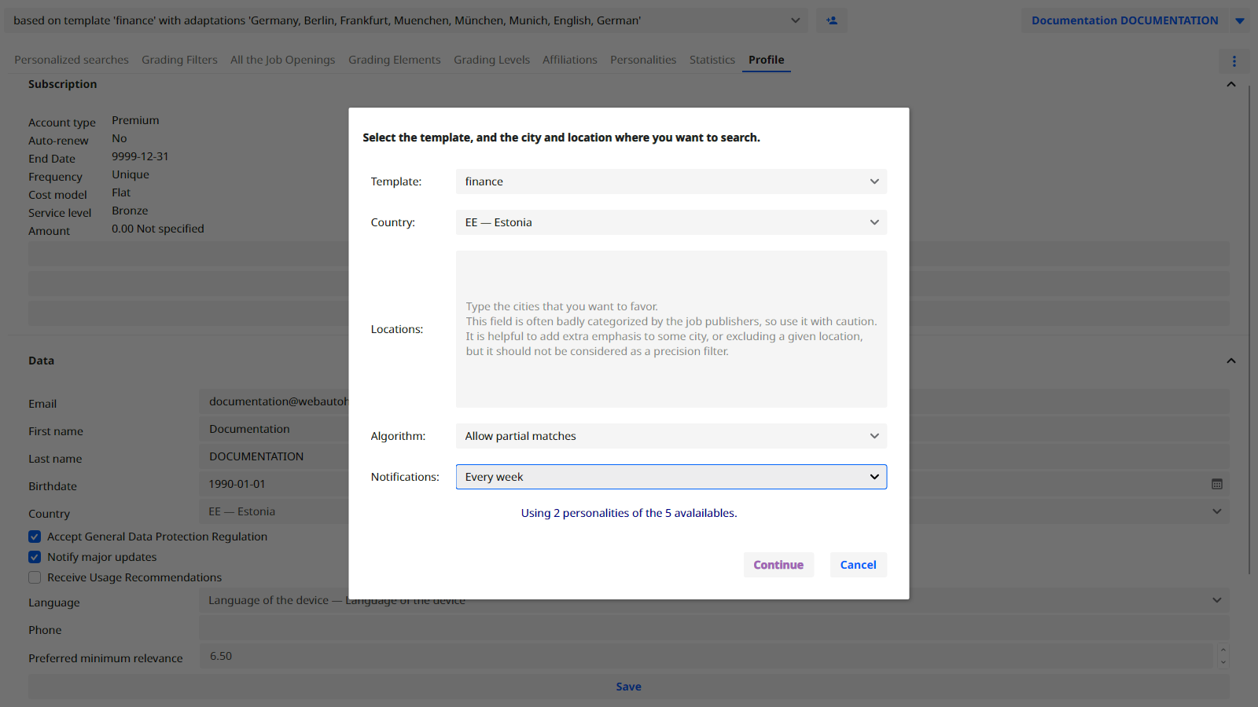The width and height of the screenshot is (1258, 707).
Task: Click the add person icon in top bar
Action: (x=831, y=20)
